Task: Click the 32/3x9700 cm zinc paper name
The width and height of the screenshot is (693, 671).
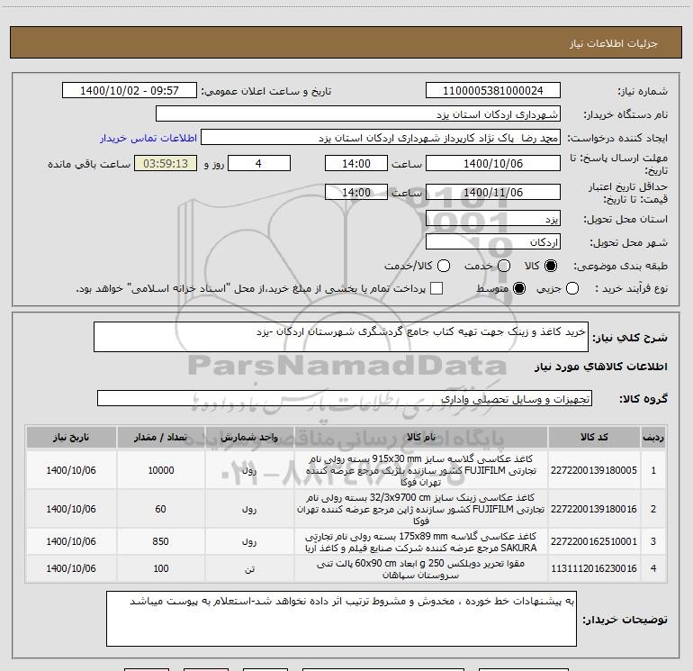Action: 421,509
